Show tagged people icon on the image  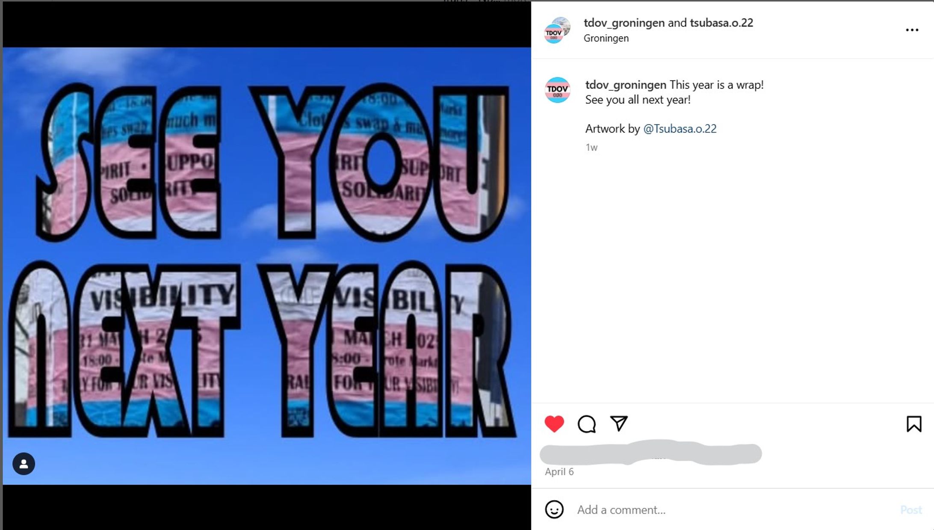24,464
